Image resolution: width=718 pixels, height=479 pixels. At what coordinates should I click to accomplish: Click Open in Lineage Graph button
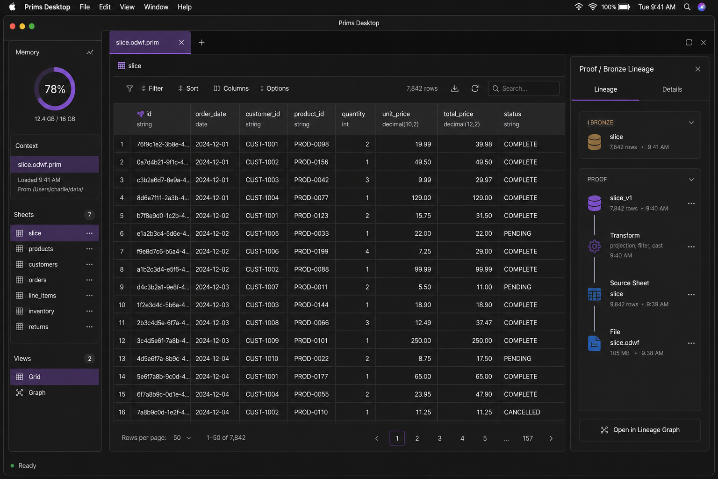pyautogui.click(x=640, y=430)
